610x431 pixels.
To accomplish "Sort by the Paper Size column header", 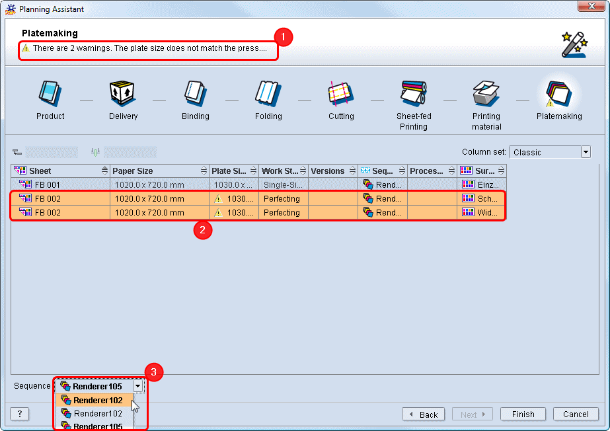I will coord(155,171).
